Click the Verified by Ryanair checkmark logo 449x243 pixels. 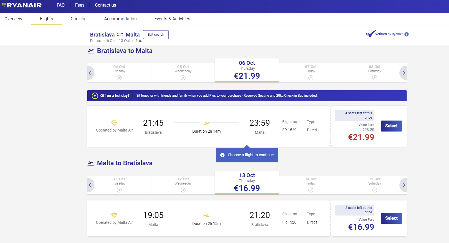tap(371, 34)
